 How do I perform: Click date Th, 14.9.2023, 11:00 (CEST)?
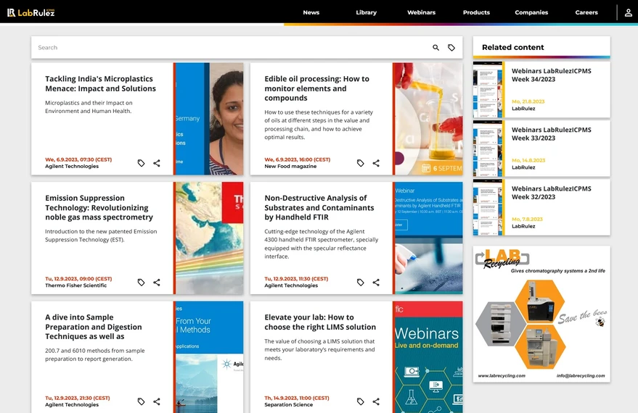[297, 398]
